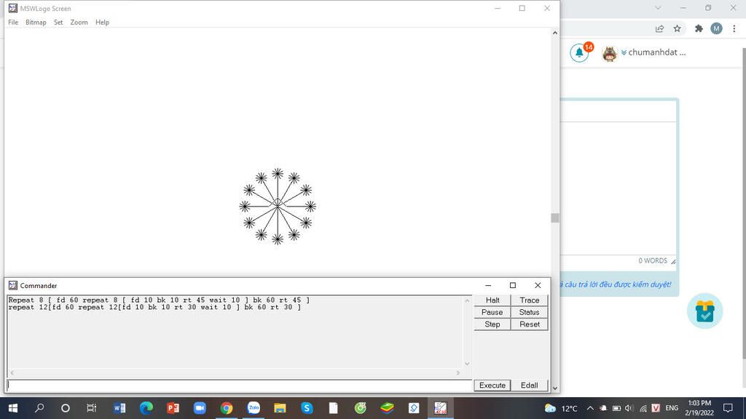The height and width of the screenshot is (419, 746).
Task: Click the Step button
Action: [x=492, y=324]
